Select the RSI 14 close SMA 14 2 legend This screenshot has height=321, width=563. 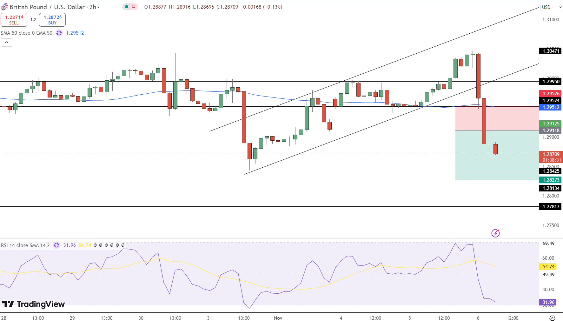25,245
